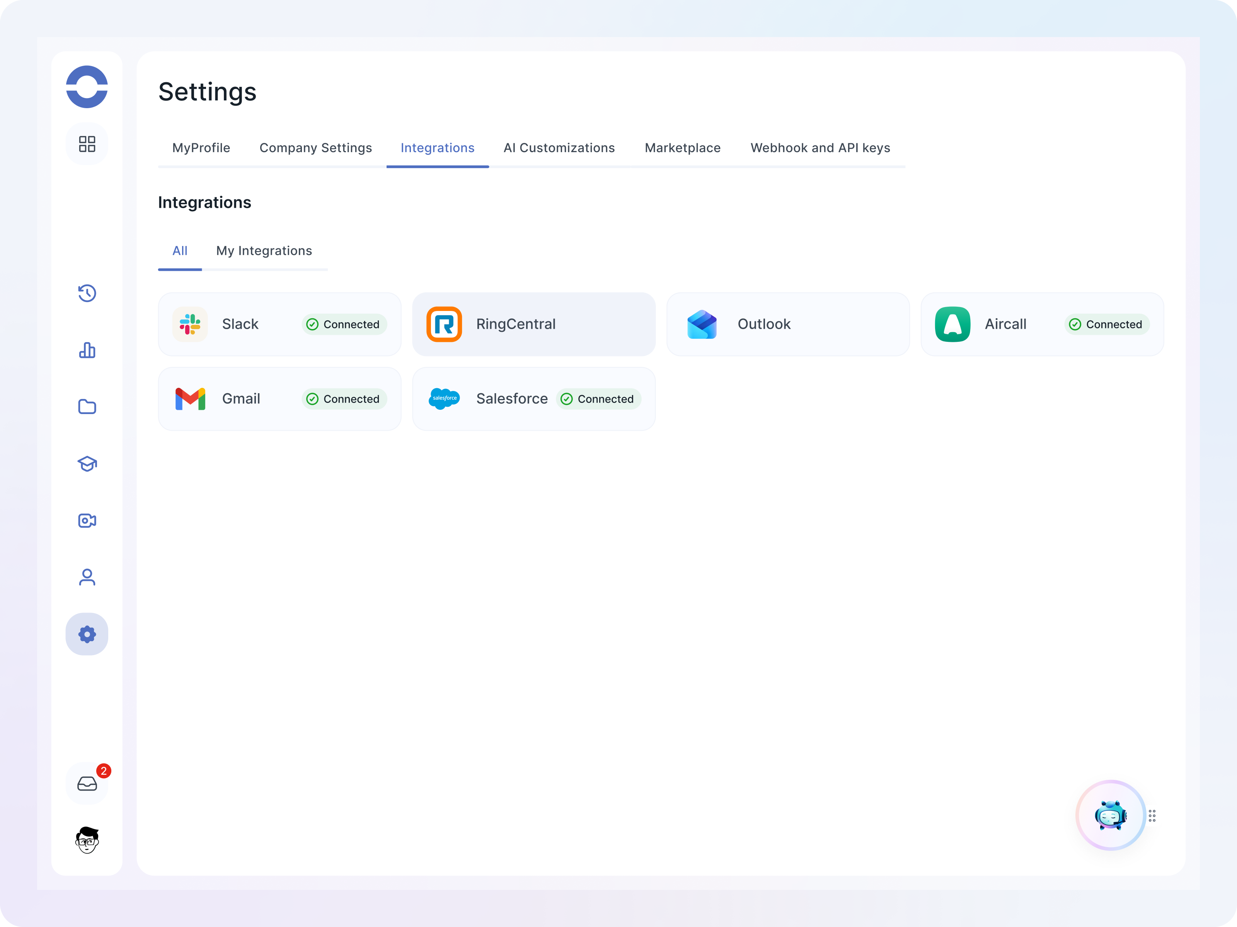1237x927 pixels.
Task: Open the AI Customizations tab
Action: (x=559, y=148)
